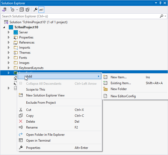
Task: Toggle the auto-hide pin icon
Action: tap(160, 3)
